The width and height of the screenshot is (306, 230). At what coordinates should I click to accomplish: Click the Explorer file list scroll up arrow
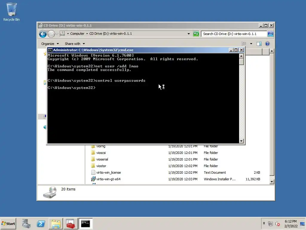click(x=272, y=51)
